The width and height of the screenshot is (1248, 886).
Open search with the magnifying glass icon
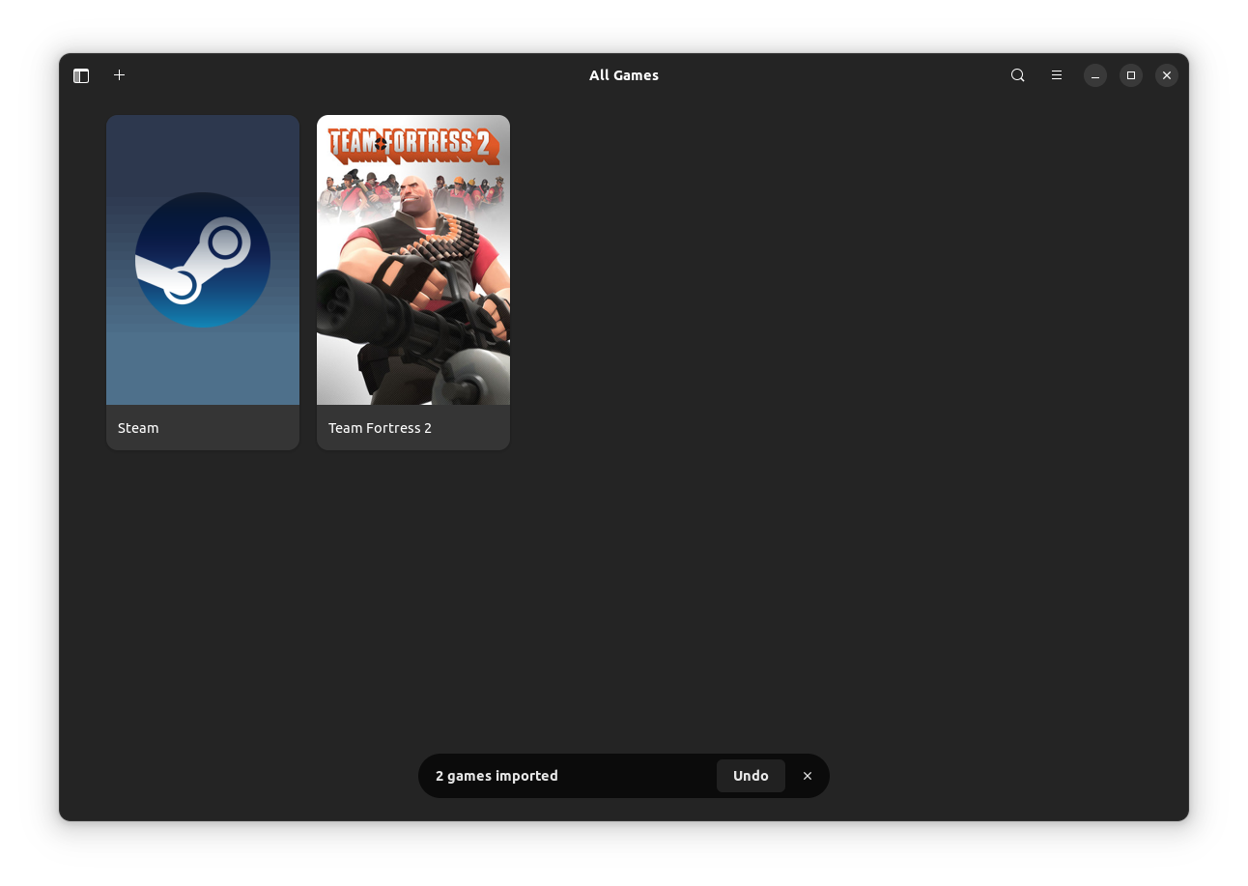point(1017,74)
